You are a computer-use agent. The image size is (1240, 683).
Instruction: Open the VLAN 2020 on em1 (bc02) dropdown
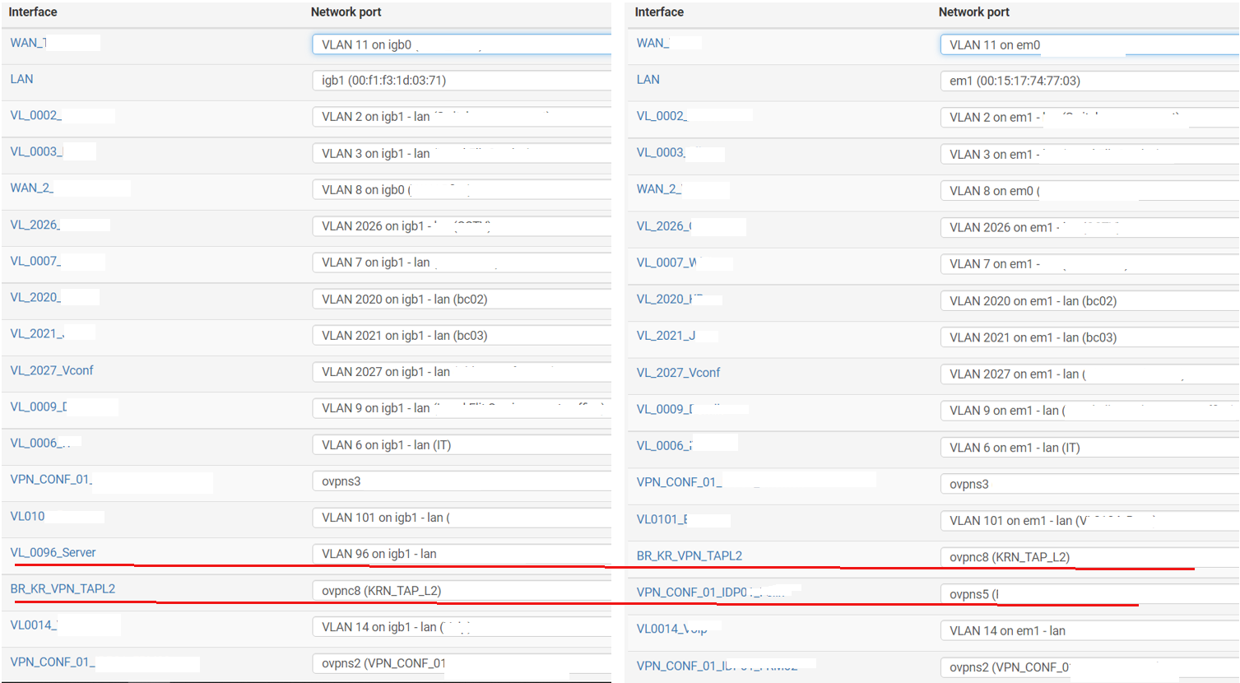tap(1089, 300)
